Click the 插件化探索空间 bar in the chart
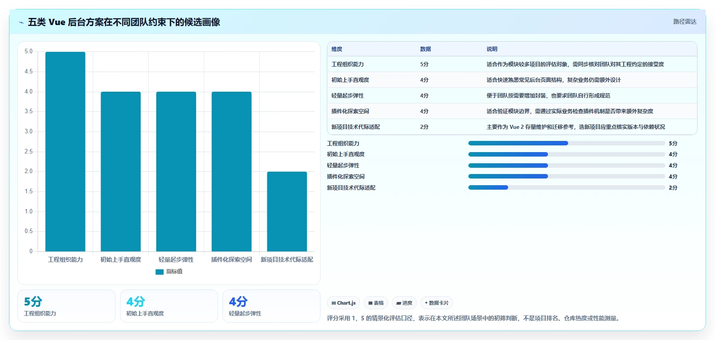715x340 pixels. point(231,171)
